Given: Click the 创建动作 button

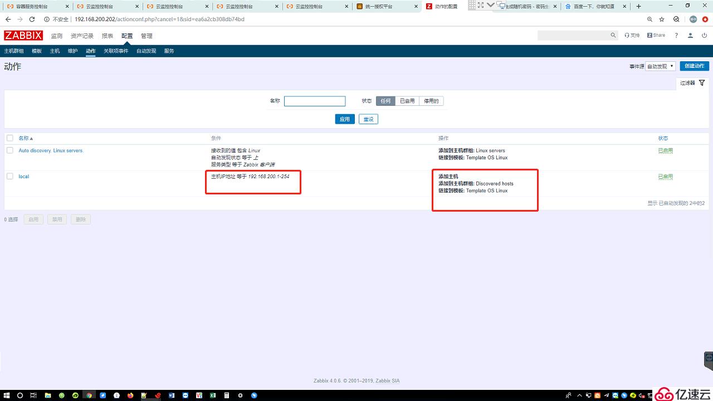Looking at the screenshot, I should (x=694, y=66).
